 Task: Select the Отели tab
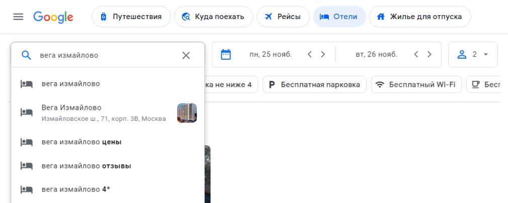pyautogui.click(x=339, y=17)
